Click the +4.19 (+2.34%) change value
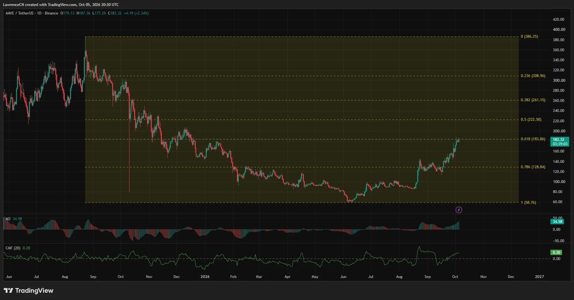 click(136, 13)
